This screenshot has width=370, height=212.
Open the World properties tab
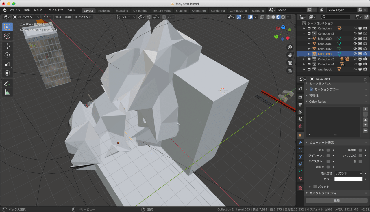point(300,126)
